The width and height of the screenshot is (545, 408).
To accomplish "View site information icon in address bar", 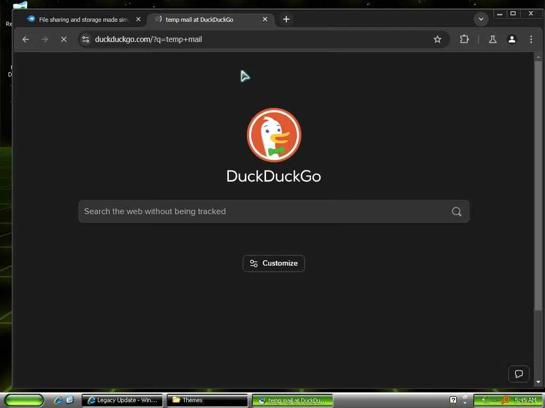I will point(86,39).
